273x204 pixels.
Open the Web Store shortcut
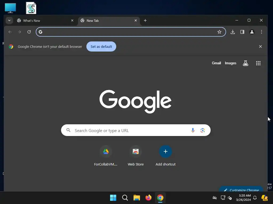[x=136, y=156]
